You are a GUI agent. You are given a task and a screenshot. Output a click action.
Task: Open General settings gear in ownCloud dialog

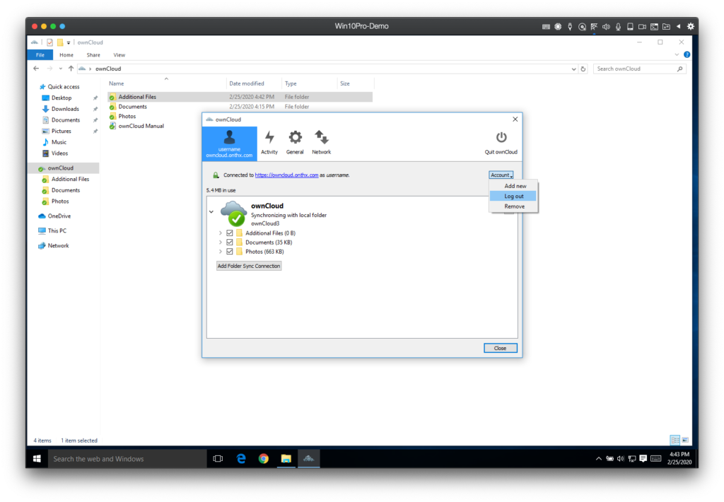(x=295, y=143)
